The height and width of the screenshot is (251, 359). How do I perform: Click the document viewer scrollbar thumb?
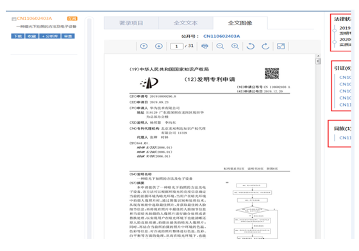point(318,61)
